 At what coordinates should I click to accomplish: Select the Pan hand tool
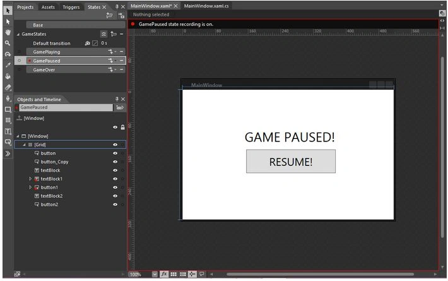[8, 32]
